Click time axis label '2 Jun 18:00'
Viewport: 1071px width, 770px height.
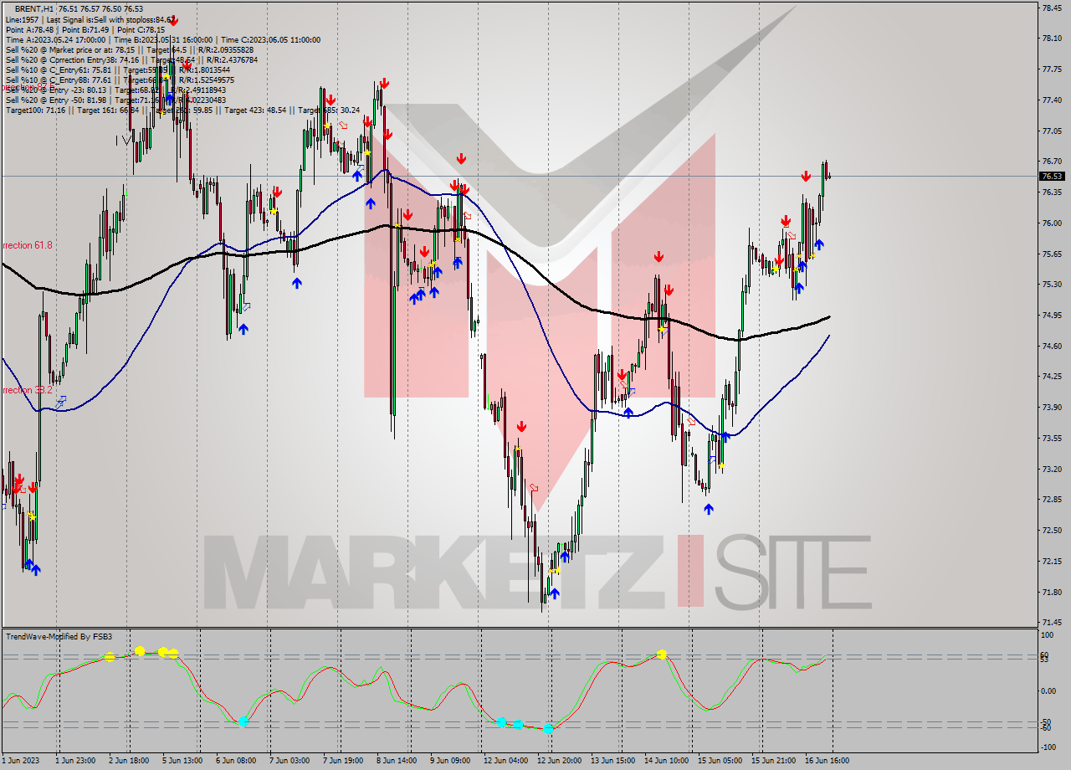click(131, 761)
